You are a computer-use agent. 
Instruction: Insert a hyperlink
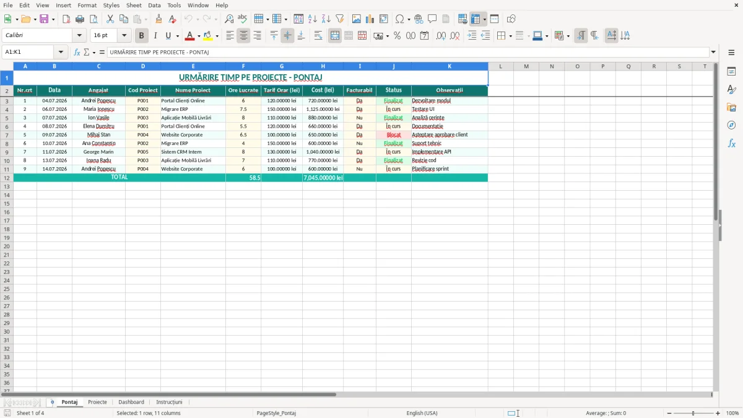tap(419, 19)
